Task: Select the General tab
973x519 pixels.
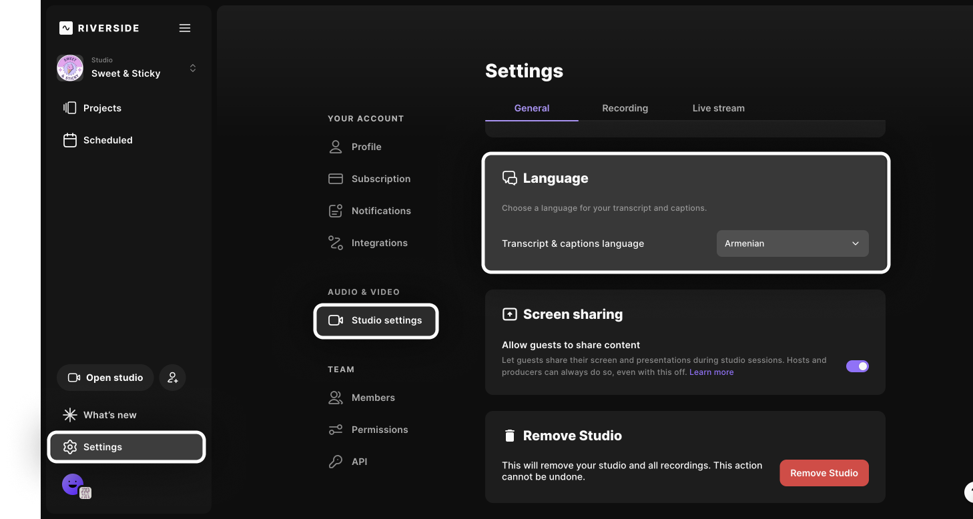Action: [531, 108]
